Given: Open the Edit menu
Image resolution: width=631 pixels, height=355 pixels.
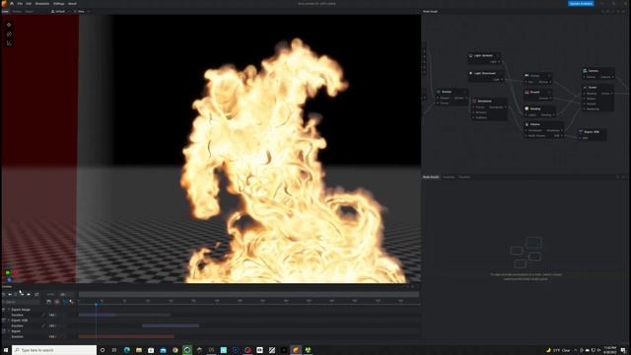Looking at the screenshot, I should (29, 4).
